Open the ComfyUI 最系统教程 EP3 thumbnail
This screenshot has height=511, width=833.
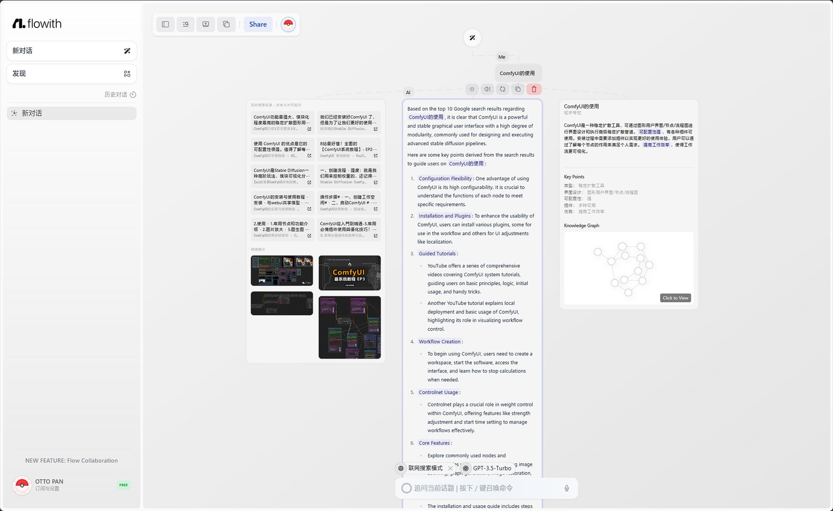[x=349, y=273]
